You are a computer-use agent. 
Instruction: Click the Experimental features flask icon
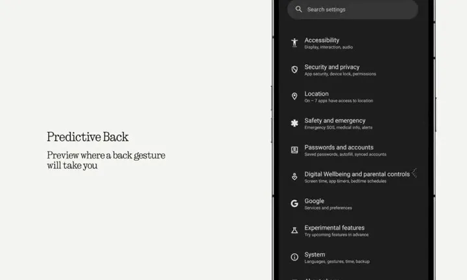point(294,230)
